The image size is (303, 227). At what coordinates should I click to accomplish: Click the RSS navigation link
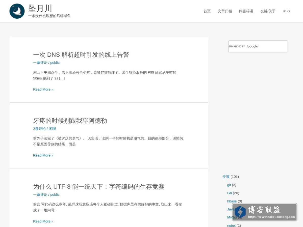[286, 11]
